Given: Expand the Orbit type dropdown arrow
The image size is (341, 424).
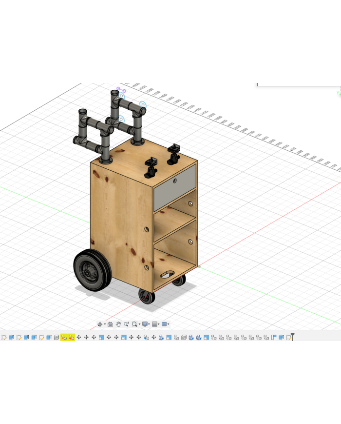Looking at the screenshot, I should pos(105,324).
